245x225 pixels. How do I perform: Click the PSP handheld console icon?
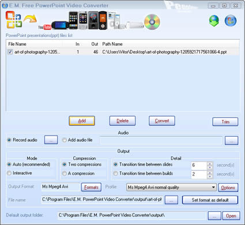click(60, 25)
